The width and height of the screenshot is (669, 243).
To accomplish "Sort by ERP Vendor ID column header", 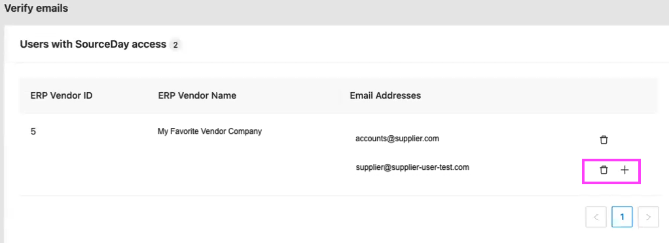I will click(x=62, y=95).
